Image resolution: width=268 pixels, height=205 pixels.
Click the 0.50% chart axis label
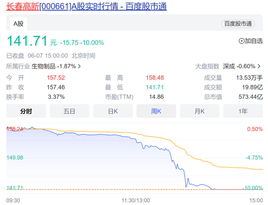point(255,129)
